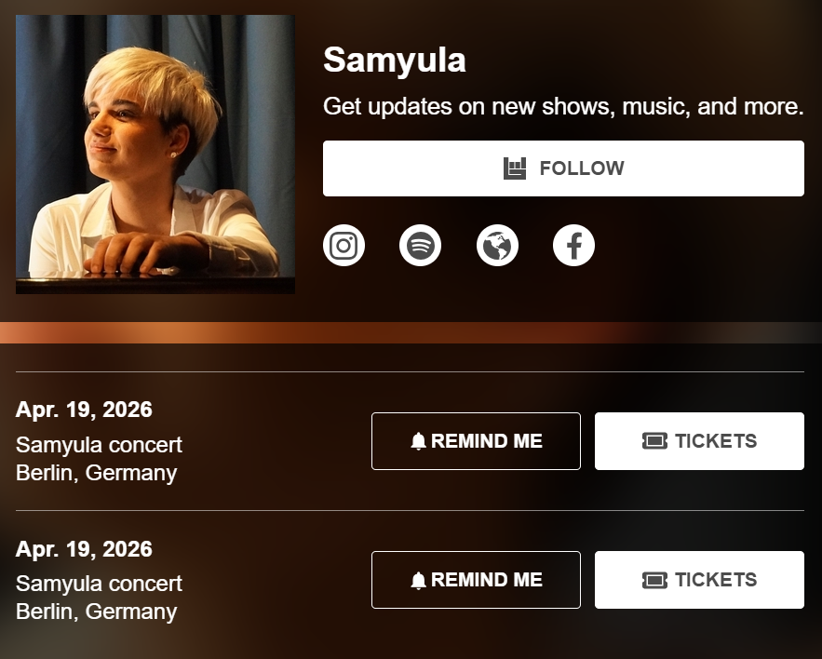822x659 pixels.
Task: Click Samyula's artist photo
Action: 155,155
